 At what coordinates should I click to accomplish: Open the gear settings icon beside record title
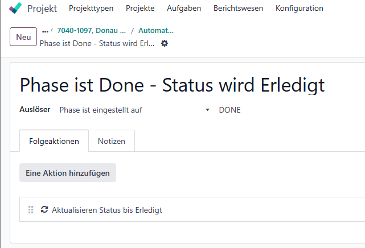tap(165, 43)
